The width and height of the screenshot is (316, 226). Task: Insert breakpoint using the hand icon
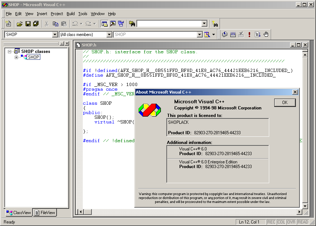point(266,35)
